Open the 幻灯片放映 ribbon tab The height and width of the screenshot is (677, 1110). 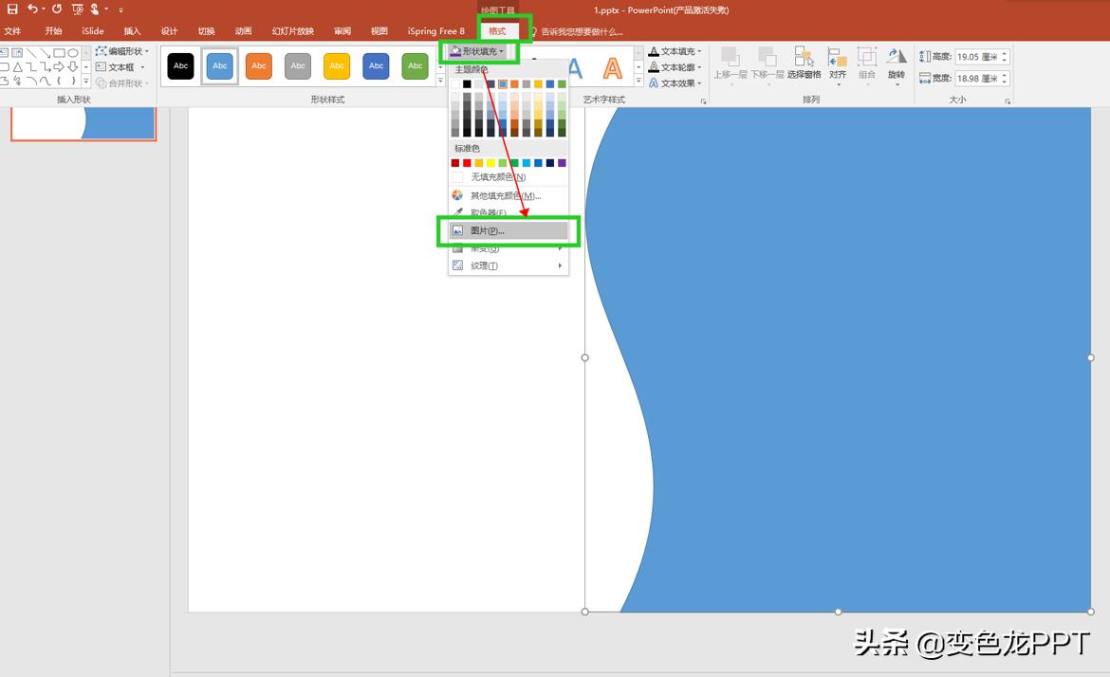click(292, 31)
